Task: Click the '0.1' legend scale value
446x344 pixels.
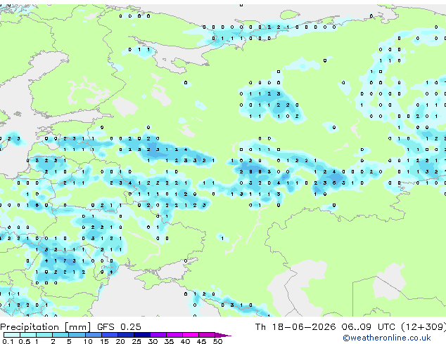Action: tap(8, 341)
